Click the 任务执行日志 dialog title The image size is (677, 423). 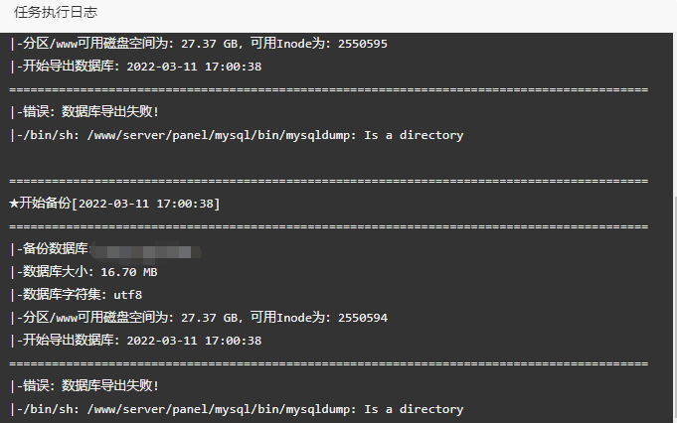coord(56,12)
